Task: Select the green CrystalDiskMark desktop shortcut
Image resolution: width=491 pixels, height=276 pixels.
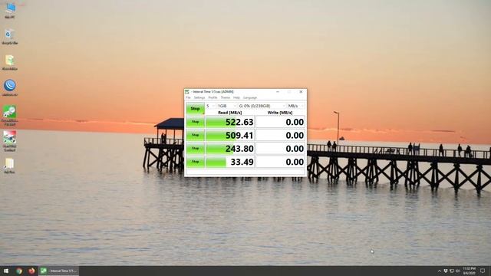Action: 10,115
